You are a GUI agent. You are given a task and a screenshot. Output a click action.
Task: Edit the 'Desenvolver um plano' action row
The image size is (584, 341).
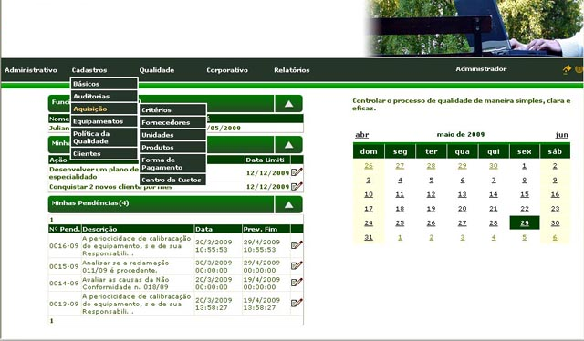pyautogui.click(x=297, y=172)
